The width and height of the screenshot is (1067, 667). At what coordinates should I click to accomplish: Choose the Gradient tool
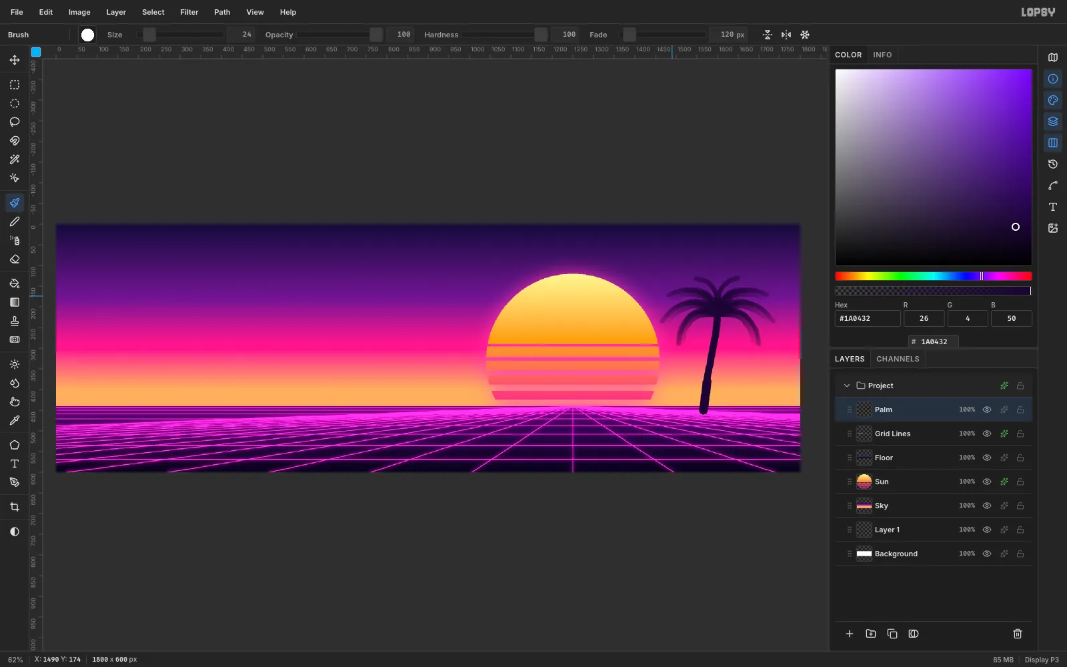click(15, 302)
